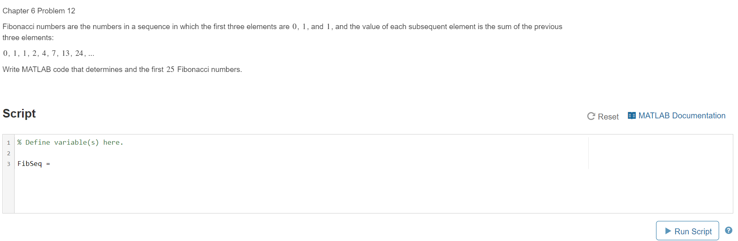Place cursor after FibSeq equals sign
This screenshot has height=241, width=738.
pos(52,164)
